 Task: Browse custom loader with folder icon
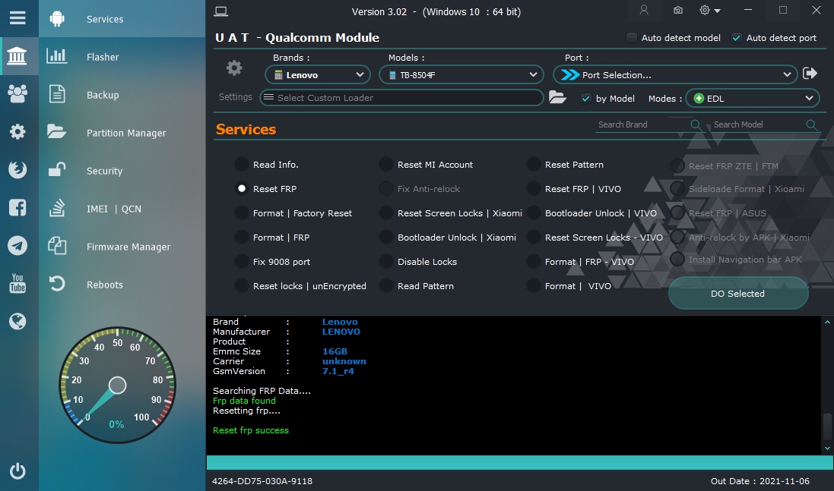pyautogui.click(x=557, y=97)
